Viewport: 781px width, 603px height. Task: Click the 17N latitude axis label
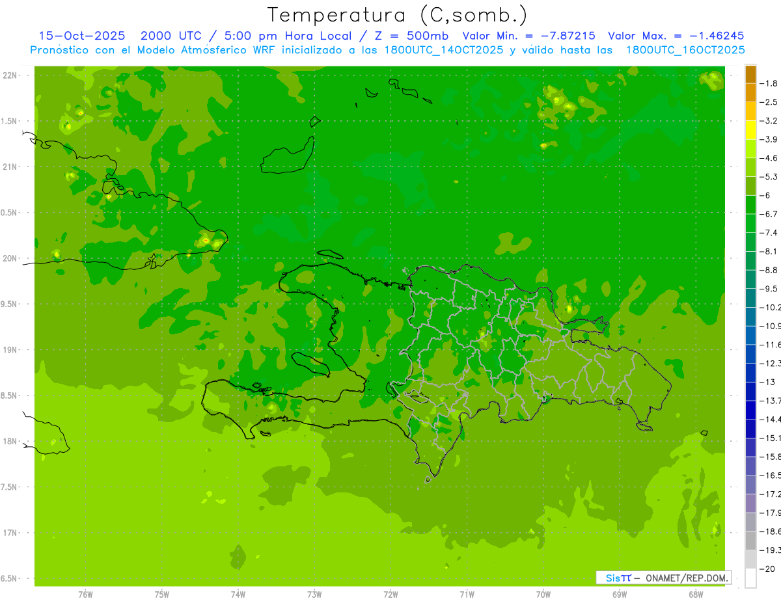[10, 533]
